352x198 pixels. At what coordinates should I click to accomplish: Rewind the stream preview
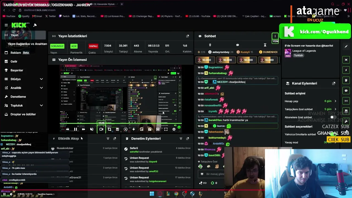(67, 129)
